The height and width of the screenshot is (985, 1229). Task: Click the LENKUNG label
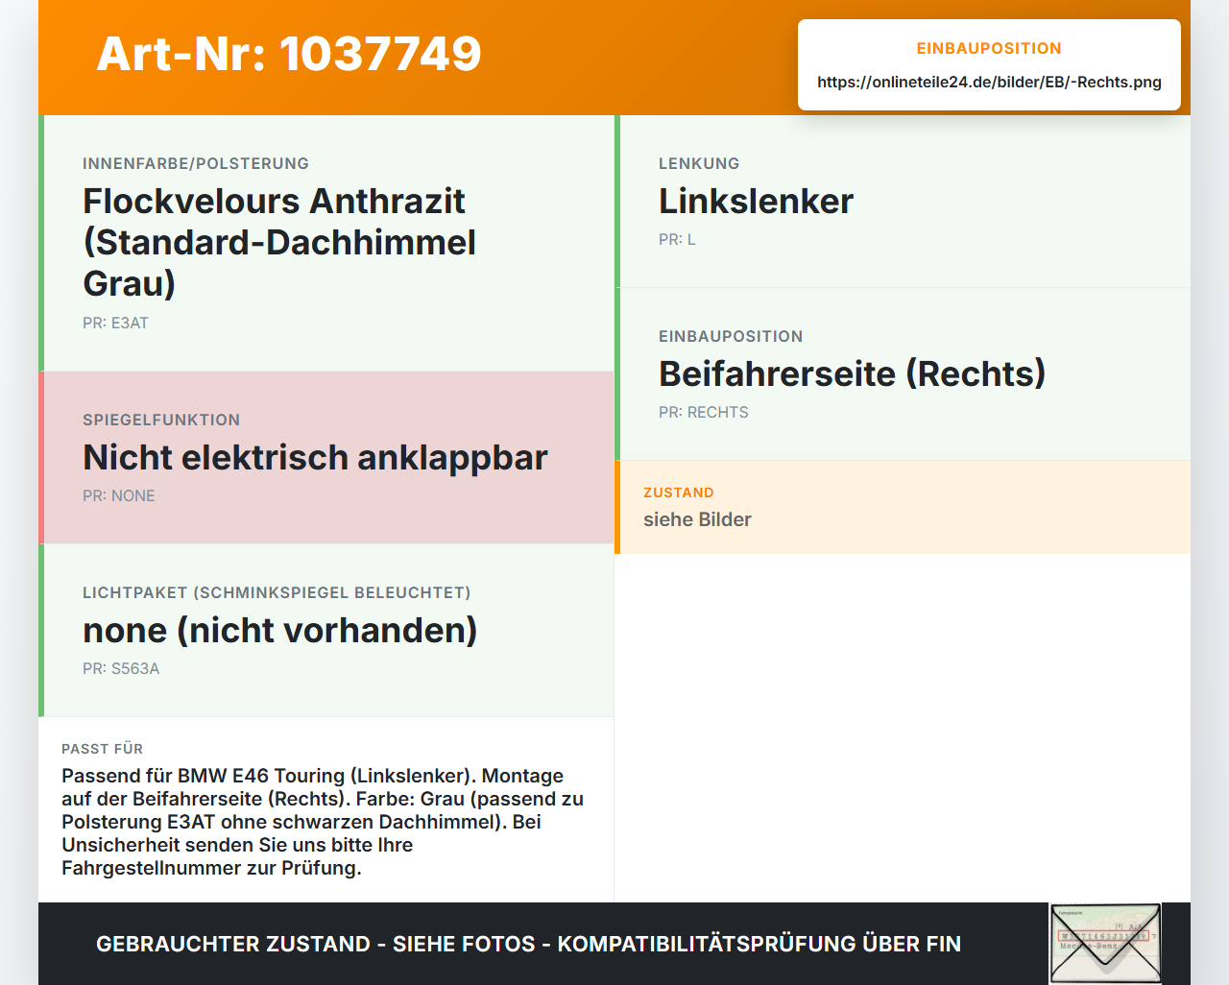click(x=699, y=163)
